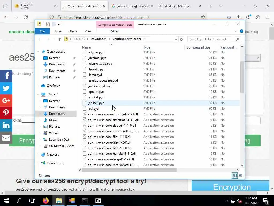Click the Pinterest share icon
The width and height of the screenshot is (274, 206).
click(x=6, y=113)
